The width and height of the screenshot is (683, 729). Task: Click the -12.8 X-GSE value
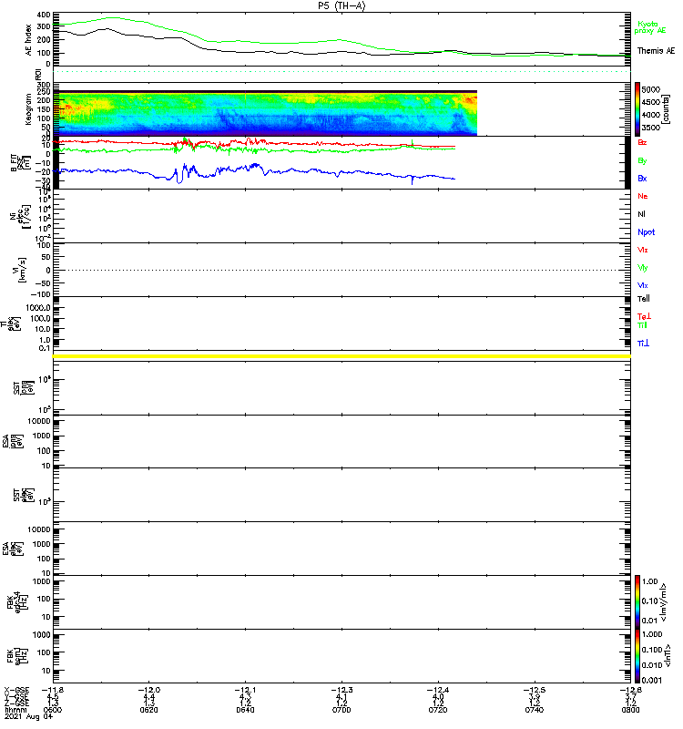(x=629, y=690)
